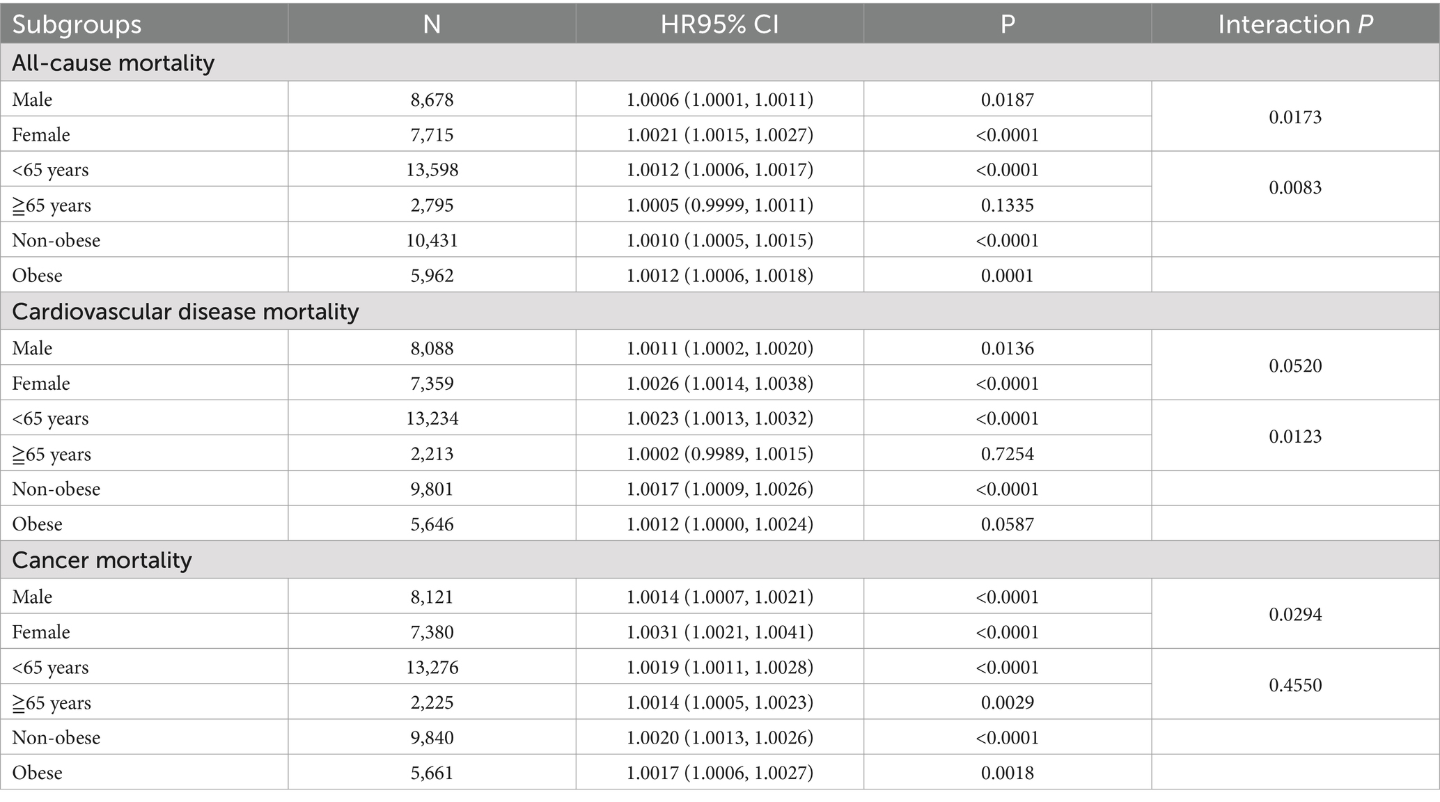The width and height of the screenshot is (1440, 802).
Task: Click the interaction P value 0.4550
Action: [1294, 685]
